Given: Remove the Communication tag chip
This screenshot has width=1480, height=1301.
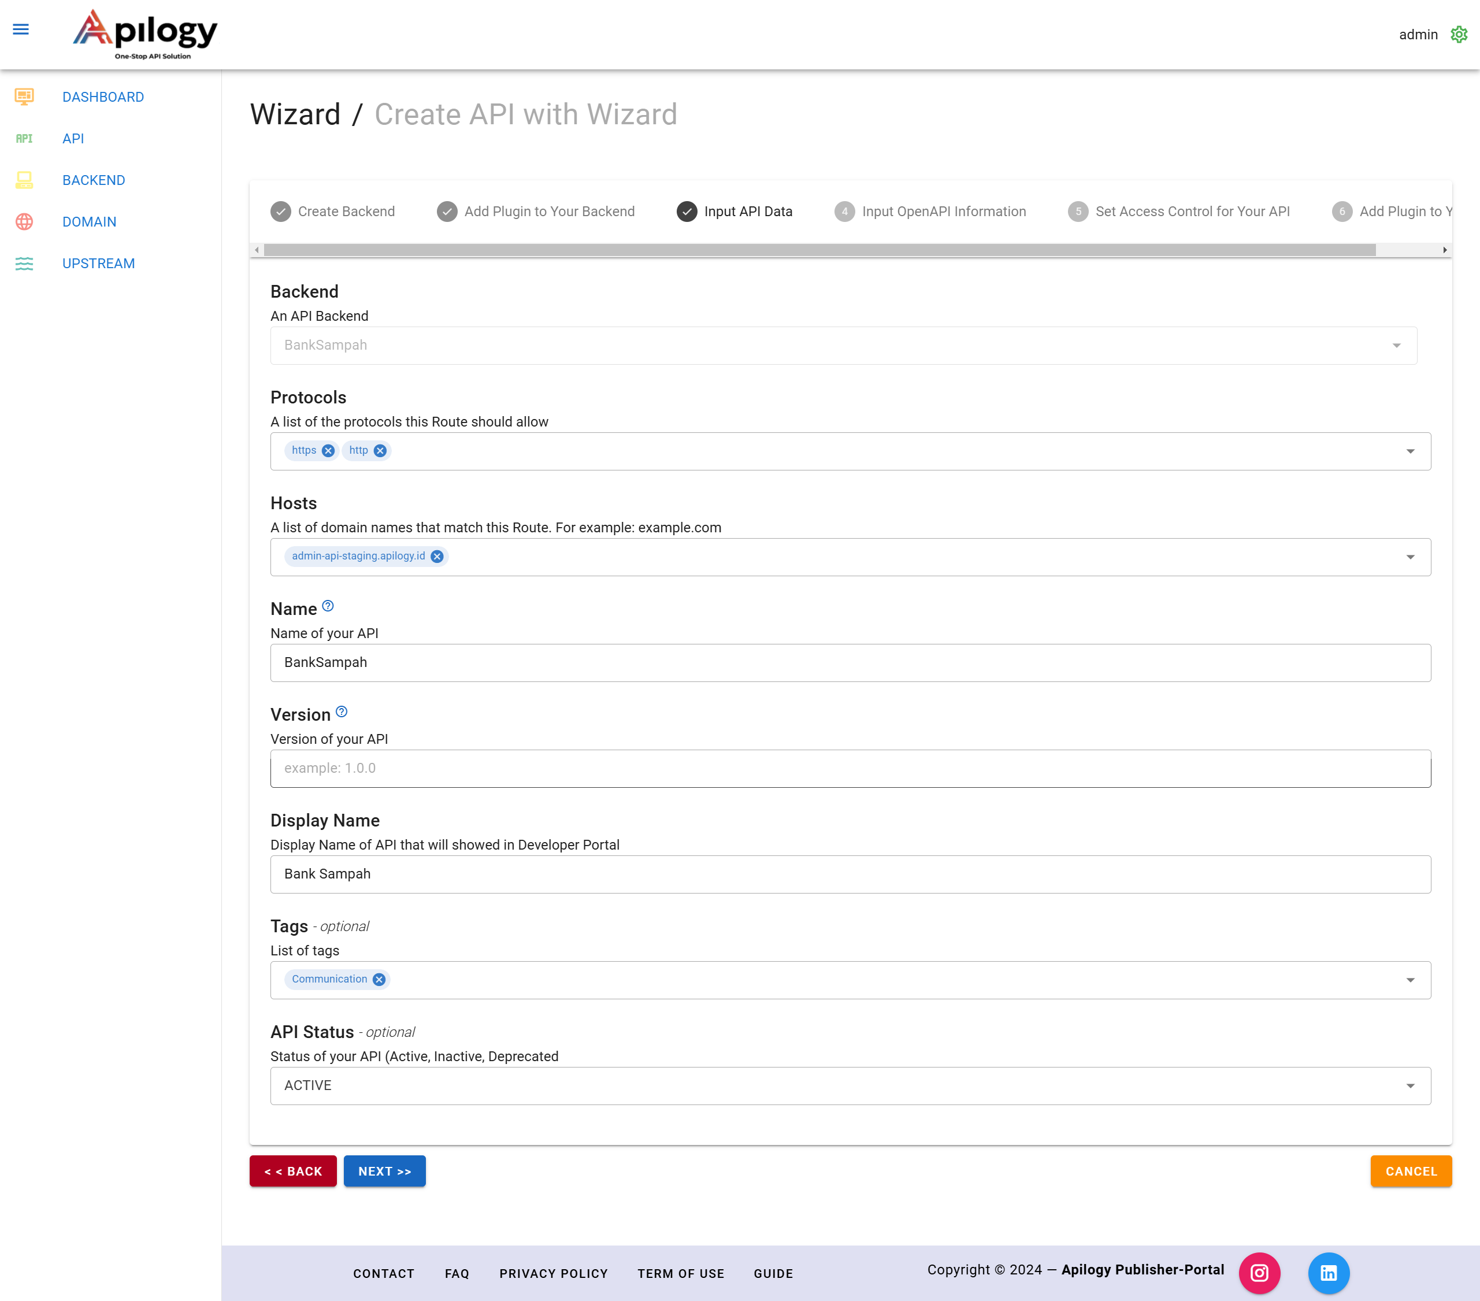Looking at the screenshot, I should pyautogui.click(x=379, y=980).
